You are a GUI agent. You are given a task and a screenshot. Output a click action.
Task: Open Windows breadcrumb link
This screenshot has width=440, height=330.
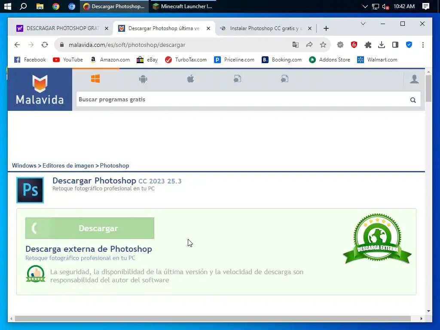click(24, 165)
